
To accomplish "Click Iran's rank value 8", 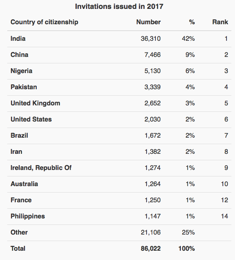I will (226, 152).
